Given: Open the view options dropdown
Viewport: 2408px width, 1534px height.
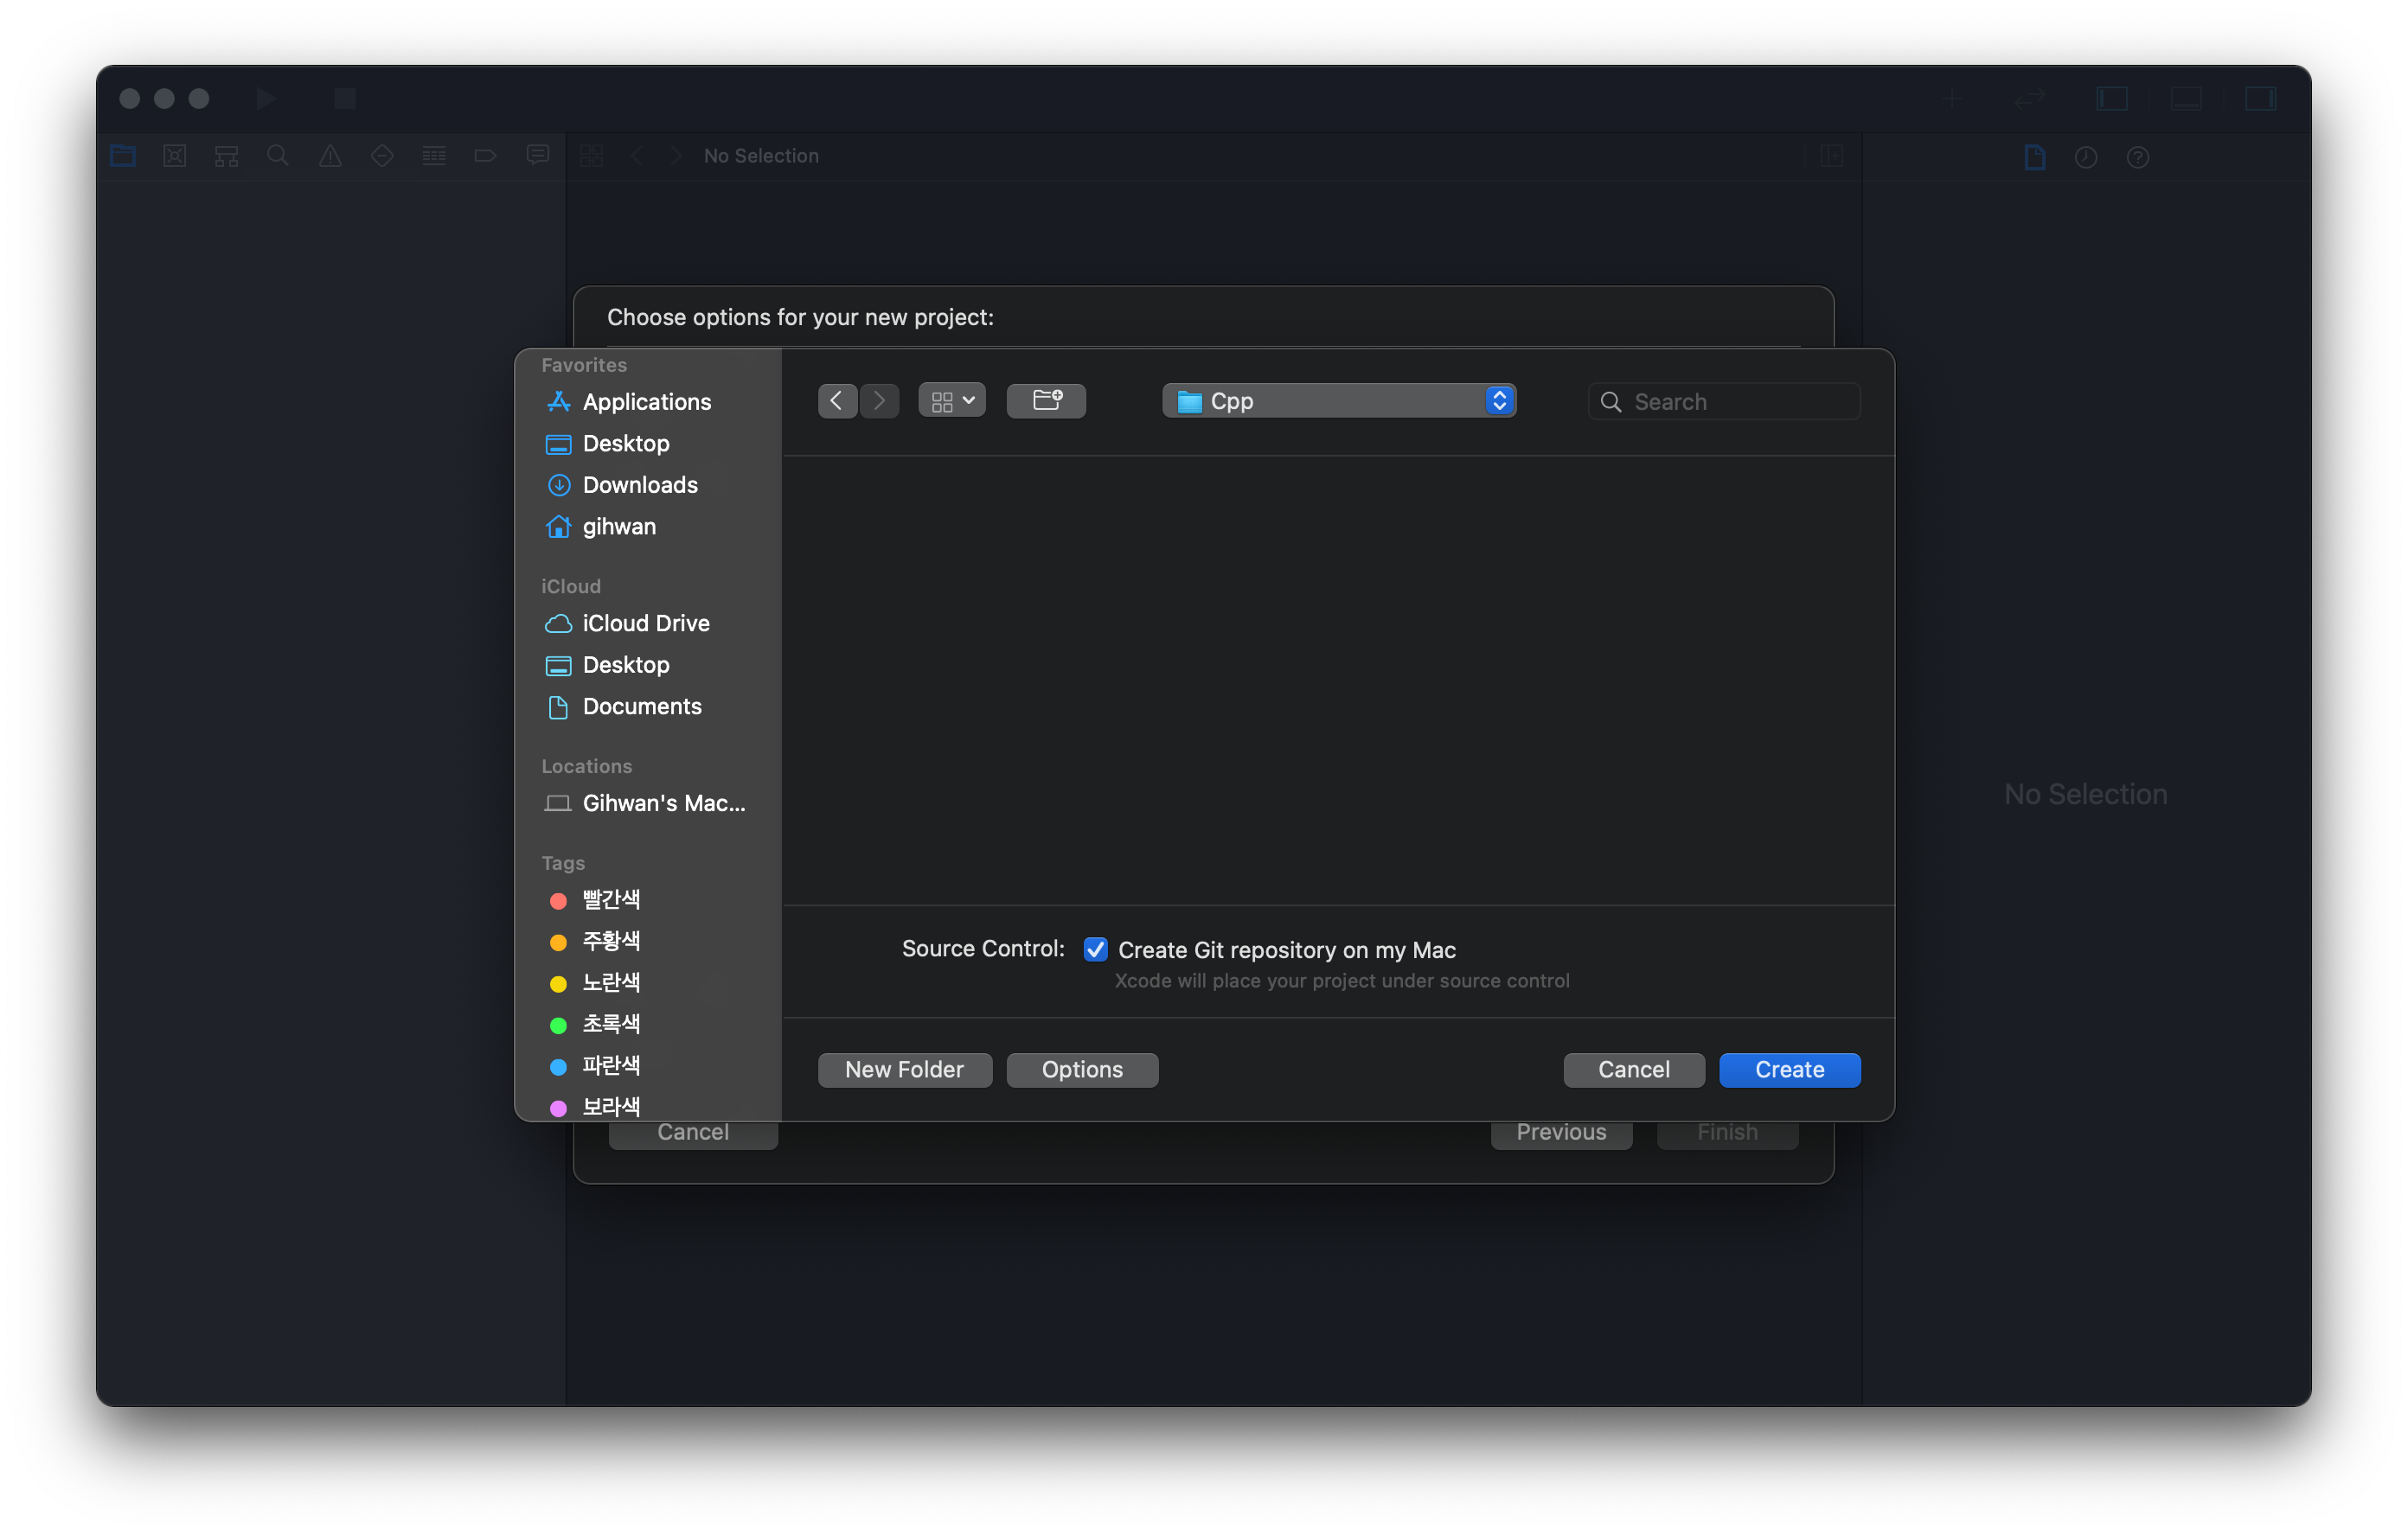Looking at the screenshot, I should (x=948, y=400).
